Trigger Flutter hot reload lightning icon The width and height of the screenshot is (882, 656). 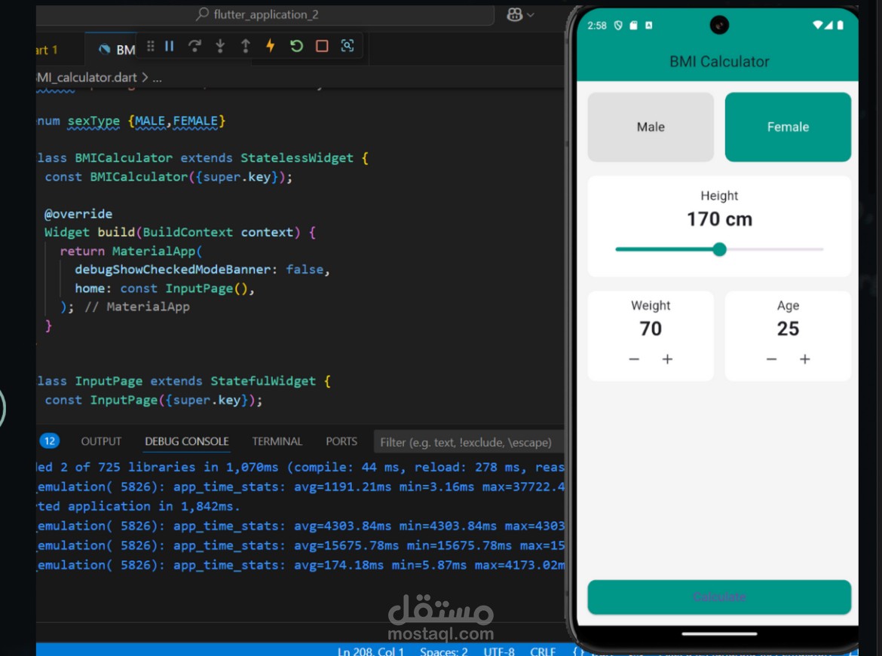point(271,46)
